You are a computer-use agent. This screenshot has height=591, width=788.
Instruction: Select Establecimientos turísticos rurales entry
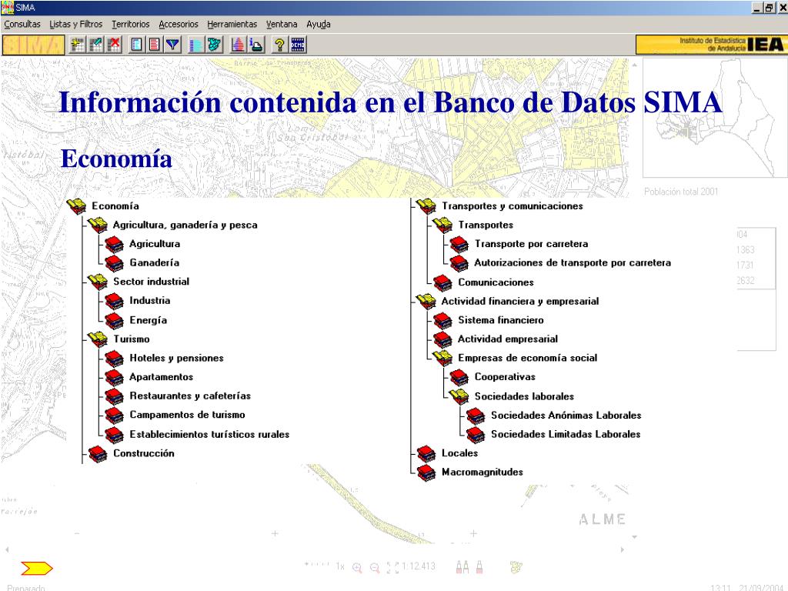click(209, 434)
